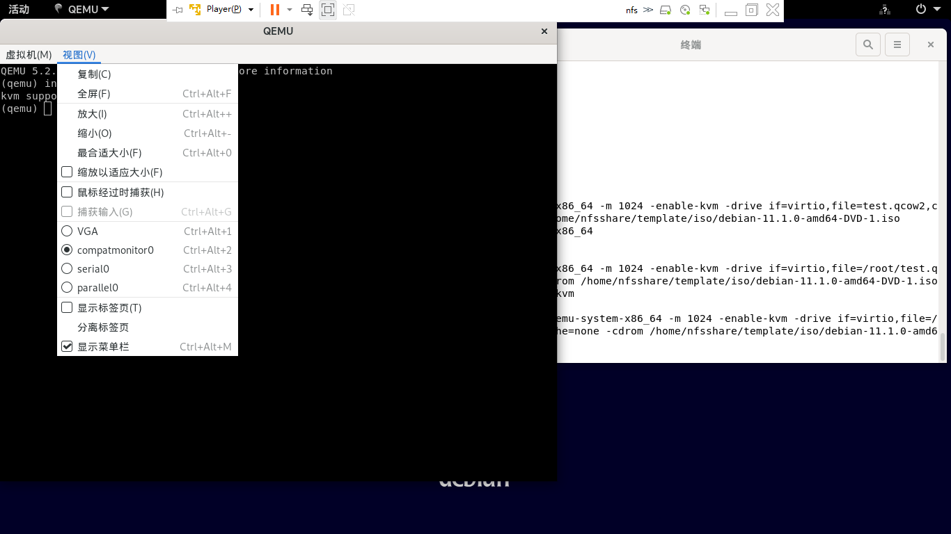Click the network adapter status icon in the Player toolbar
Viewport: 951px width, 534px height.
pyautogui.click(x=705, y=10)
